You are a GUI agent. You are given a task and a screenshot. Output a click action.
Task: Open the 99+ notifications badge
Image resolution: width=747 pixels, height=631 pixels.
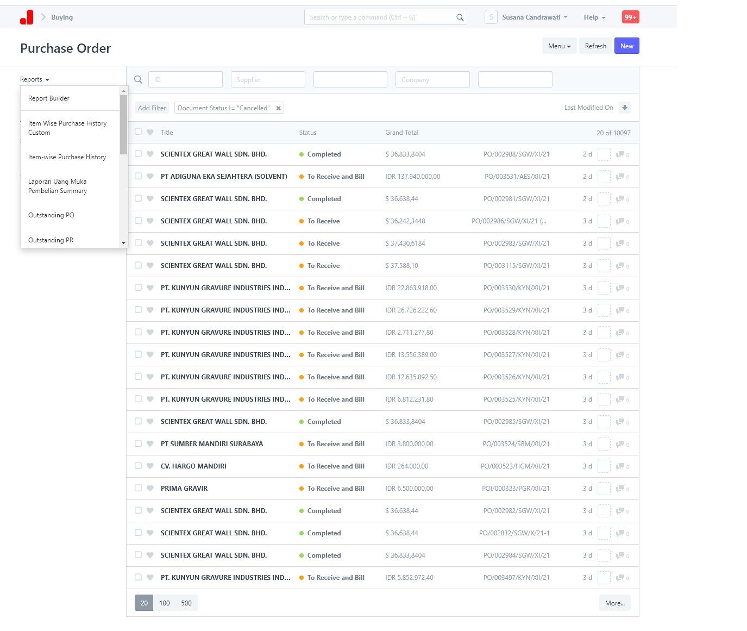[x=630, y=17]
